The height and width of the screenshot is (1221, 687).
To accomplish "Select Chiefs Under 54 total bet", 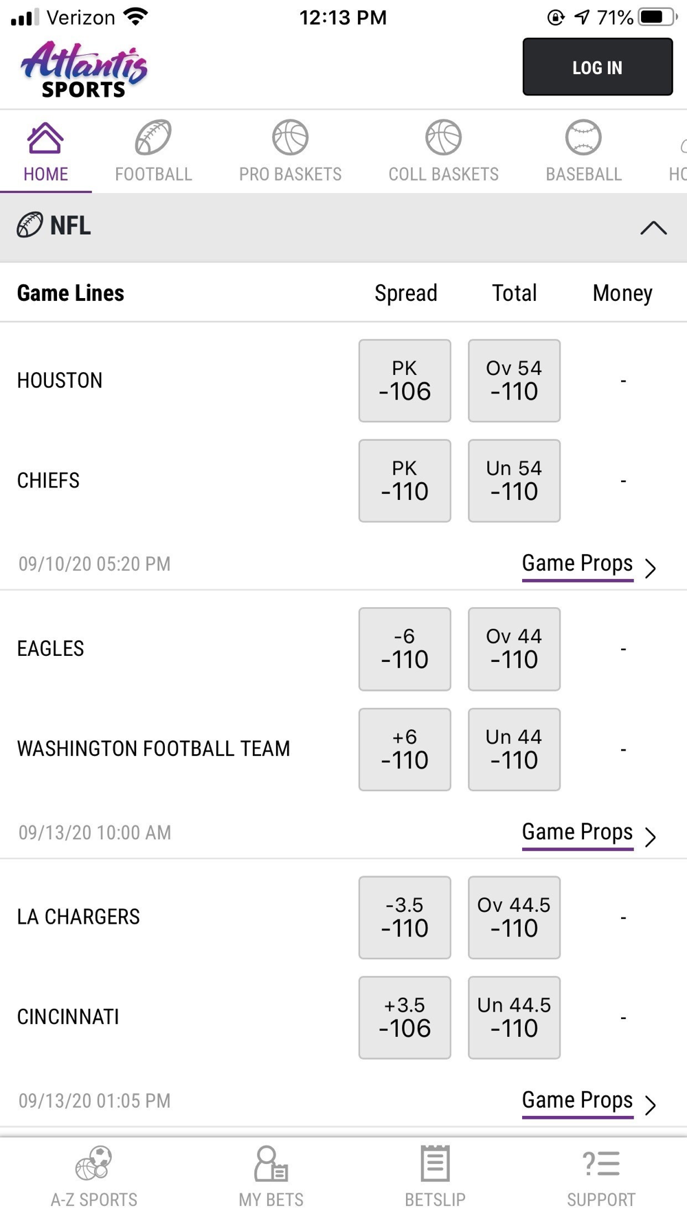I will pyautogui.click(x=514, y=481).
